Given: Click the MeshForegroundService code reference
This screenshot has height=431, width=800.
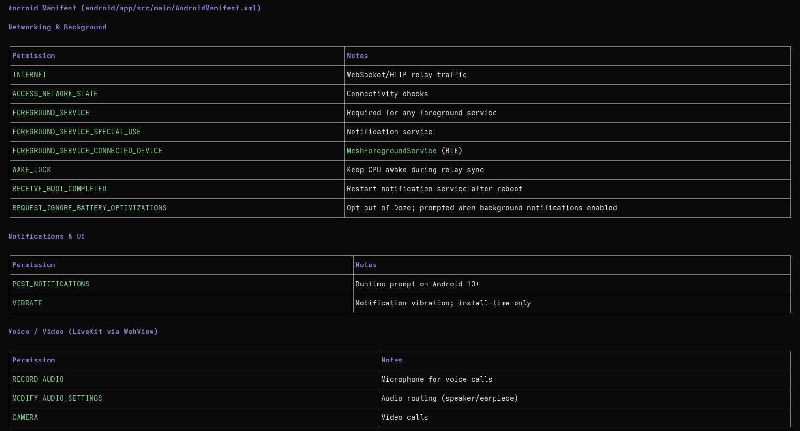Looking at the screenshot, I should [x=392, y=151].
